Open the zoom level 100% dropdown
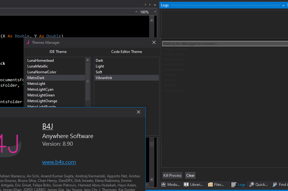Screen dimensions: 288x191 (x=155, y=12)
